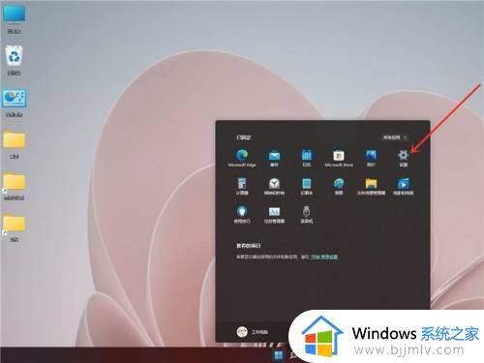Select the Control Panel desktop icon
484x363 pixels.
14,103
